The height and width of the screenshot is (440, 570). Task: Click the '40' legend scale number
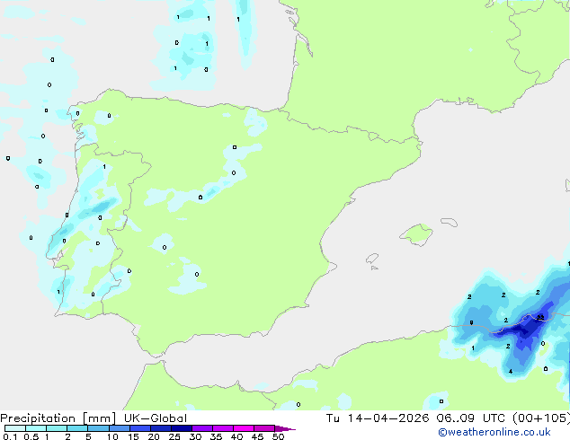(x=236, y=436)
